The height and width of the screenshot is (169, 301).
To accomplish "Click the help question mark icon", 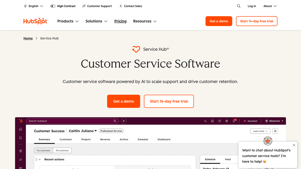I will tap(219, 121).
